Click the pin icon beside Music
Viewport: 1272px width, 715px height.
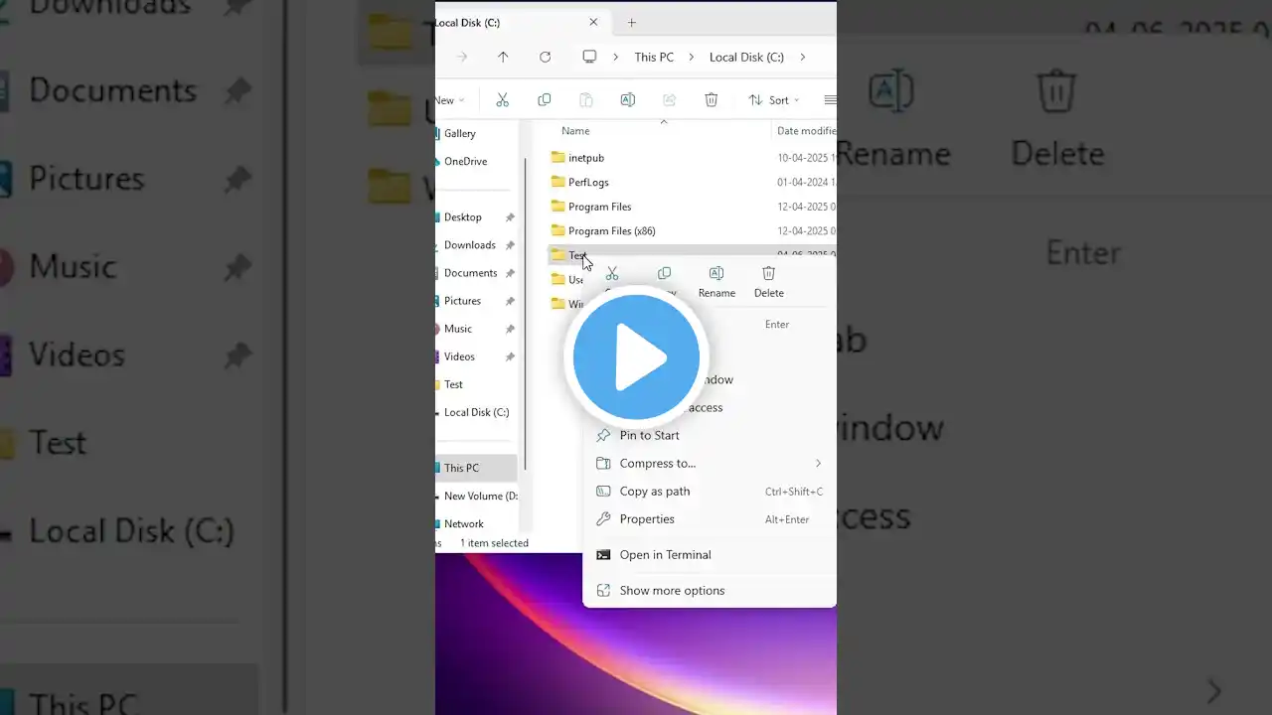(x=510, y=329)
